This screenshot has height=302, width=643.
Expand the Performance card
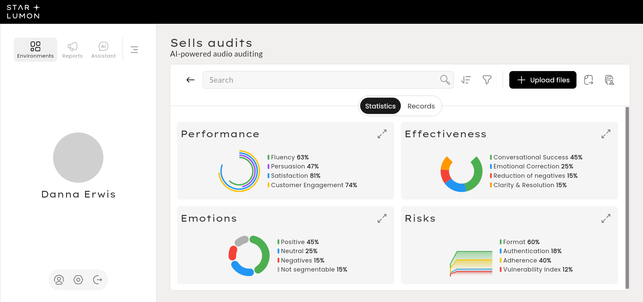click(x=382, y=134)
